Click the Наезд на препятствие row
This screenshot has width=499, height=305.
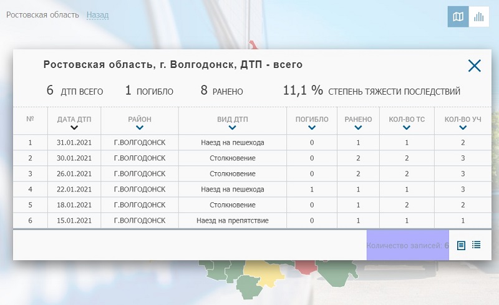[232, 220]
